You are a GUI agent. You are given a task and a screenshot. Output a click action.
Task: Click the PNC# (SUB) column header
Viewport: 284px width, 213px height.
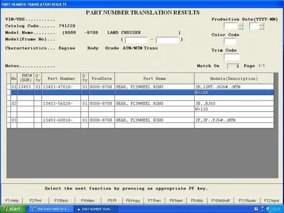tap(25, 78)
